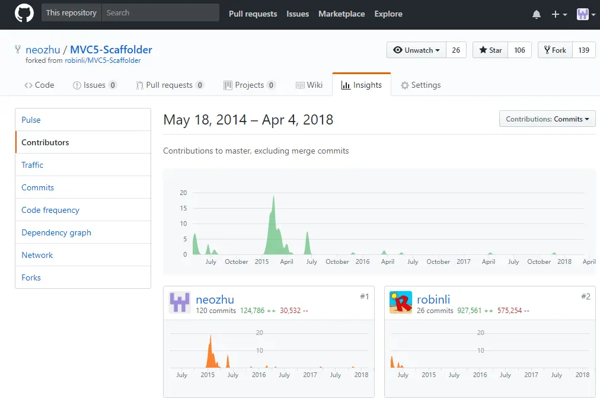Switch to the Code tab

pos(39,85)
